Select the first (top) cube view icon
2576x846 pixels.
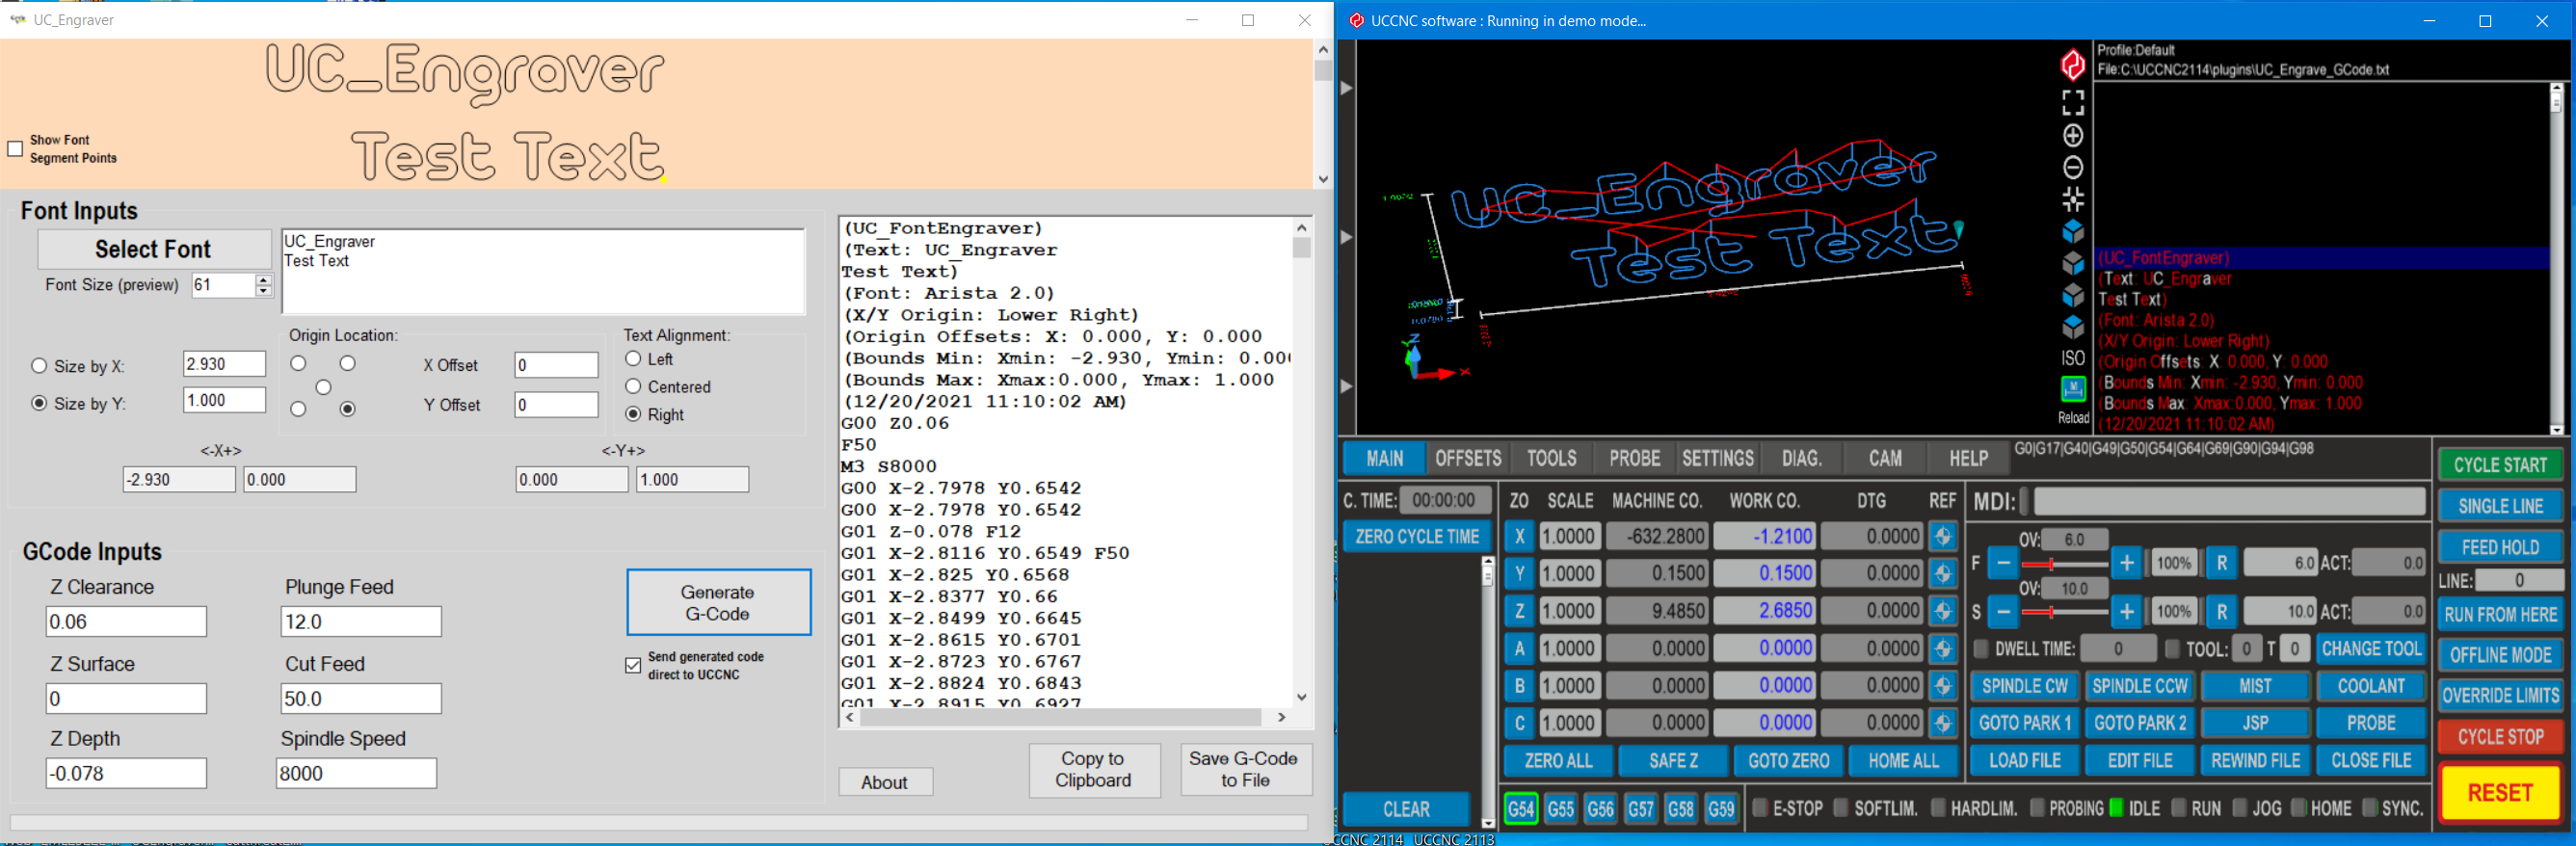(x=2073, y=231)
